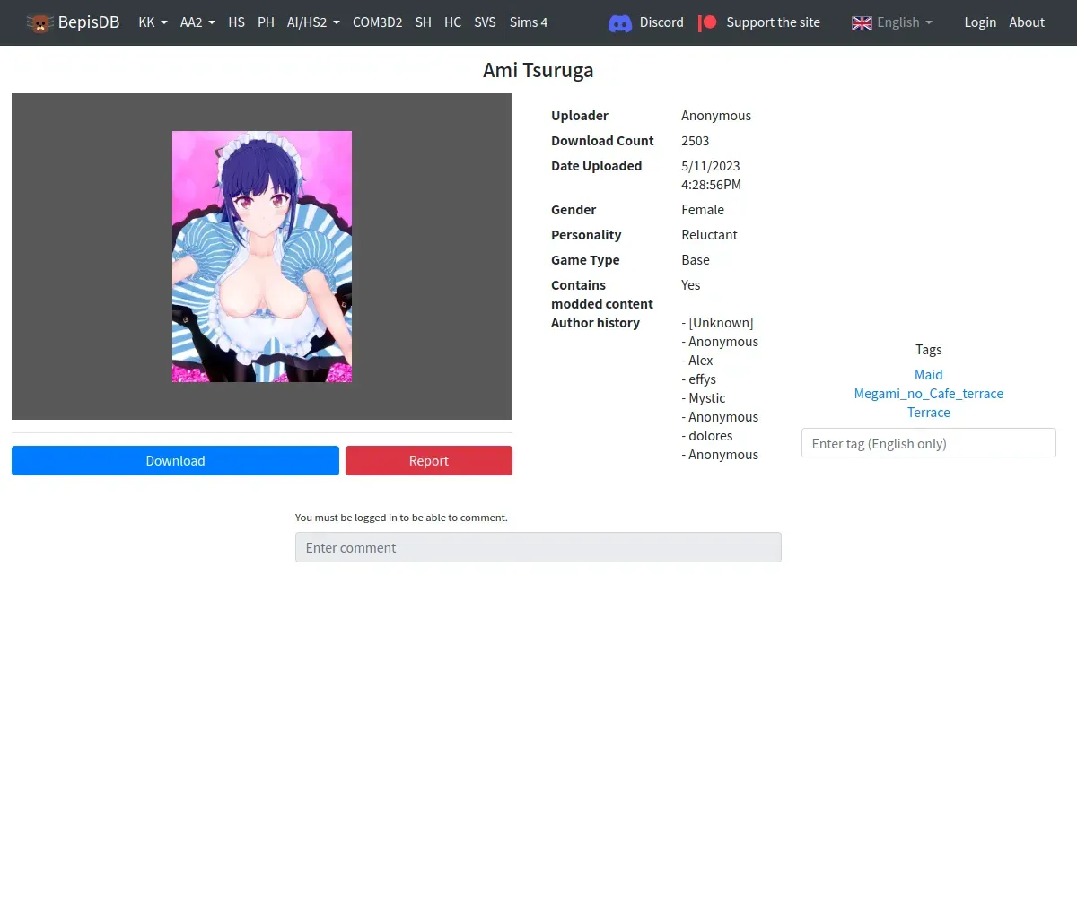The image size is (1077, 897).
Task: Click the BepisDB logo icon
Action: coord(39,22)
